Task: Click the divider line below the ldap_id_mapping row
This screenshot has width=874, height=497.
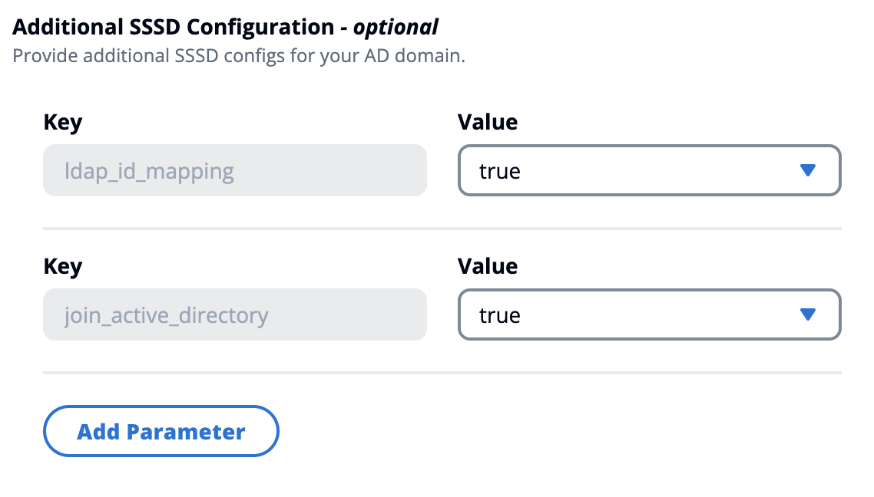Action: [x=442, y=228]
